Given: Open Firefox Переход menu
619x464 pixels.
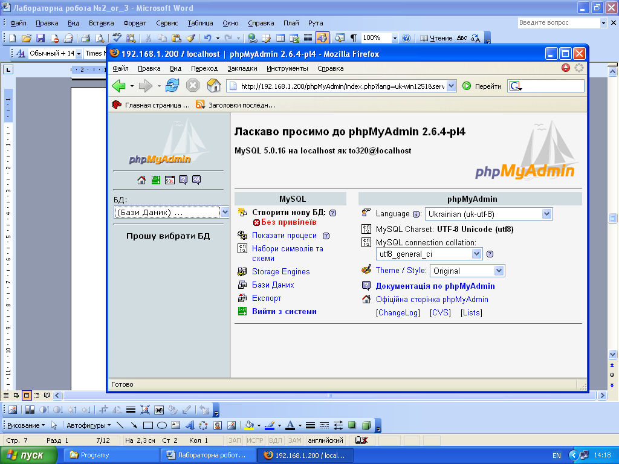Looking at the screenshot, I should 204,68.
